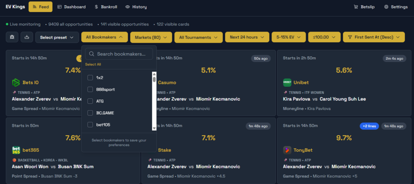Click the +2 lines badge
This screenshot has height=184, width=414.
coord(369,126)
